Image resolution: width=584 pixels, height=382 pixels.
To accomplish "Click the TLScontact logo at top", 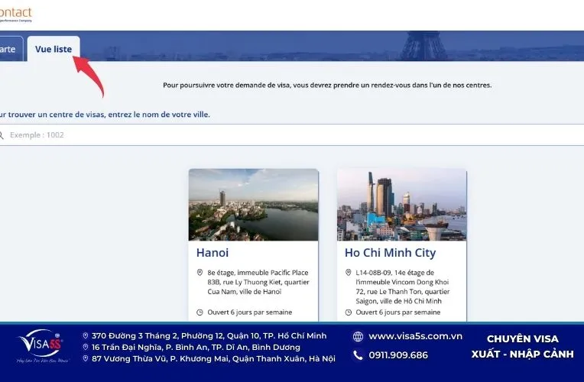I will tap(15, 14).
